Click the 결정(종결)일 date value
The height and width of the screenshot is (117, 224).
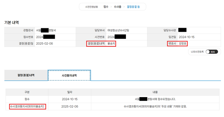tap(44, 43)
